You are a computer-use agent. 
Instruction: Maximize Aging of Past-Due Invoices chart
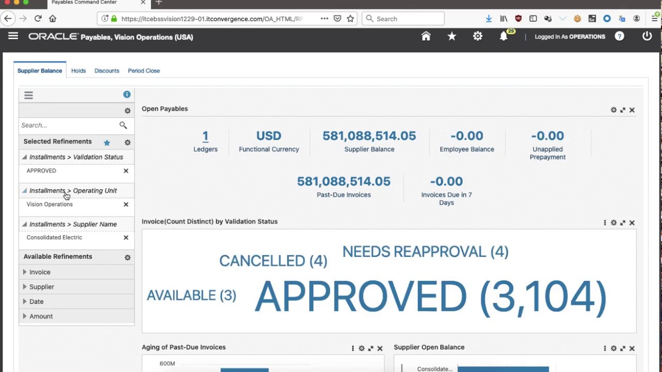371,348
